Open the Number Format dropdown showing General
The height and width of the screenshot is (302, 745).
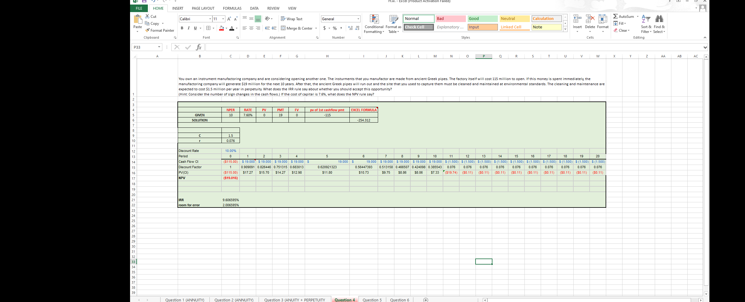[358, 19]
